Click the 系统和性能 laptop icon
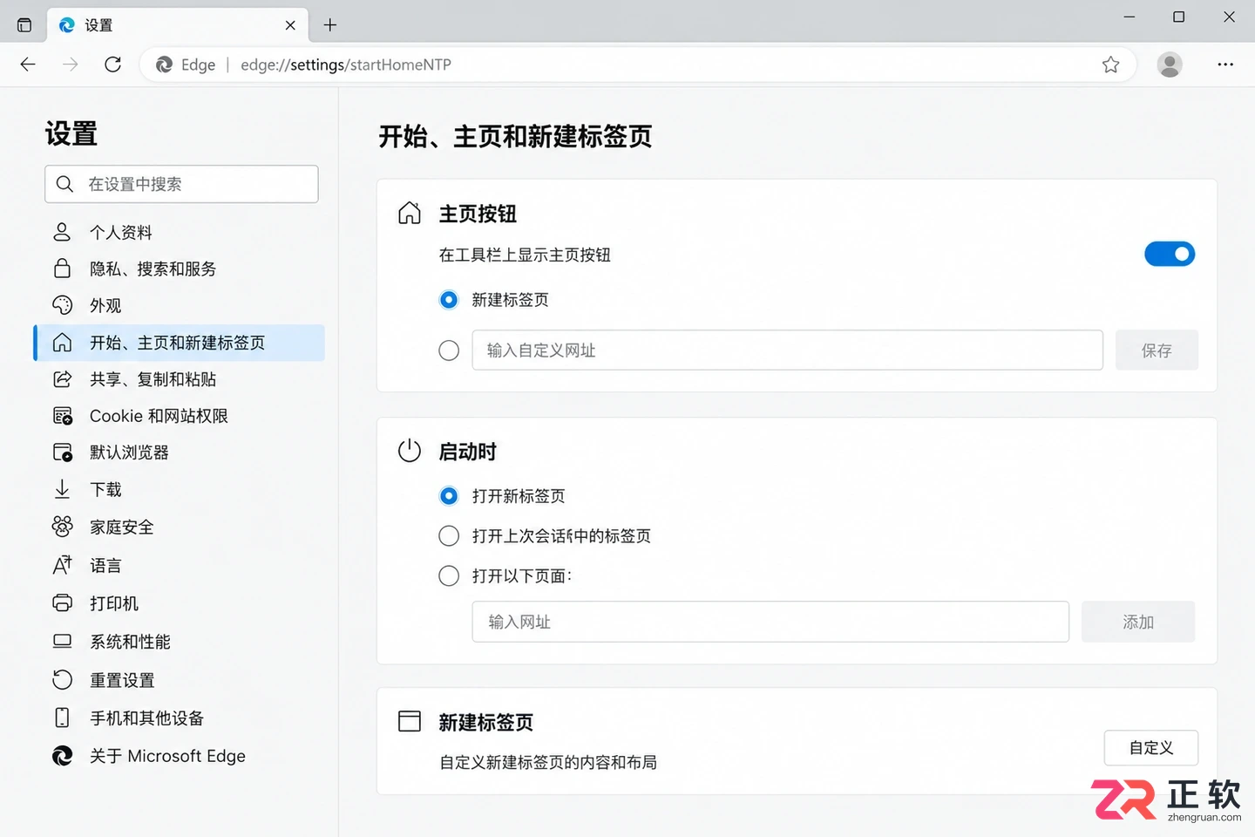 click(63, 642)
